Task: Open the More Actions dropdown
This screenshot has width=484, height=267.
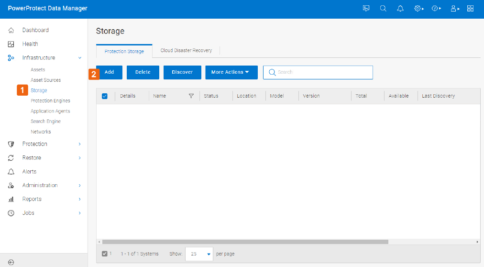Action: pyautogui.click(x=231, y=72)
